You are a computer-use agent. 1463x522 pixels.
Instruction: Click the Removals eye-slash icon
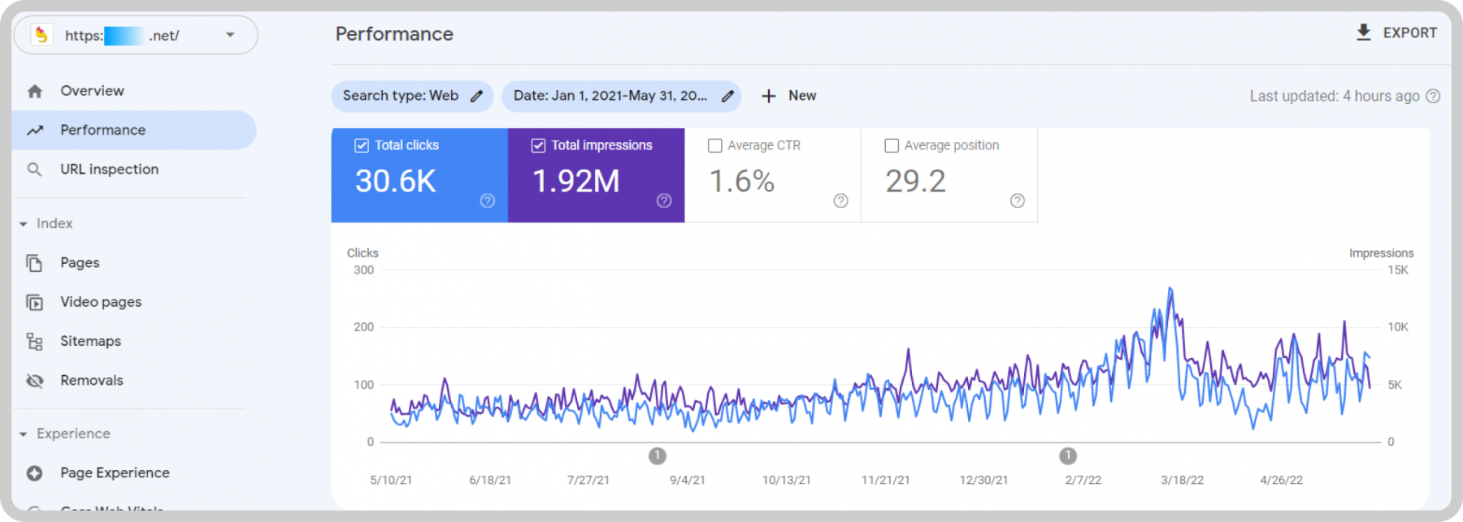[x=34, y=381]
